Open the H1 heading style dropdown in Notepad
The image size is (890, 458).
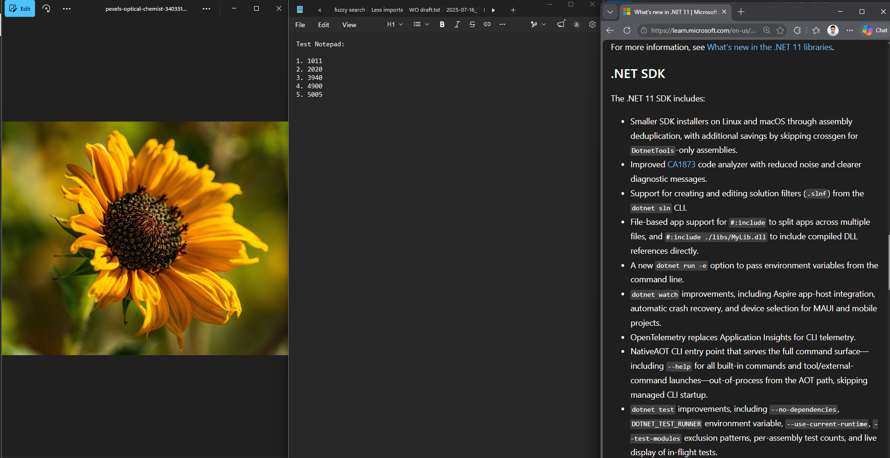395,24
